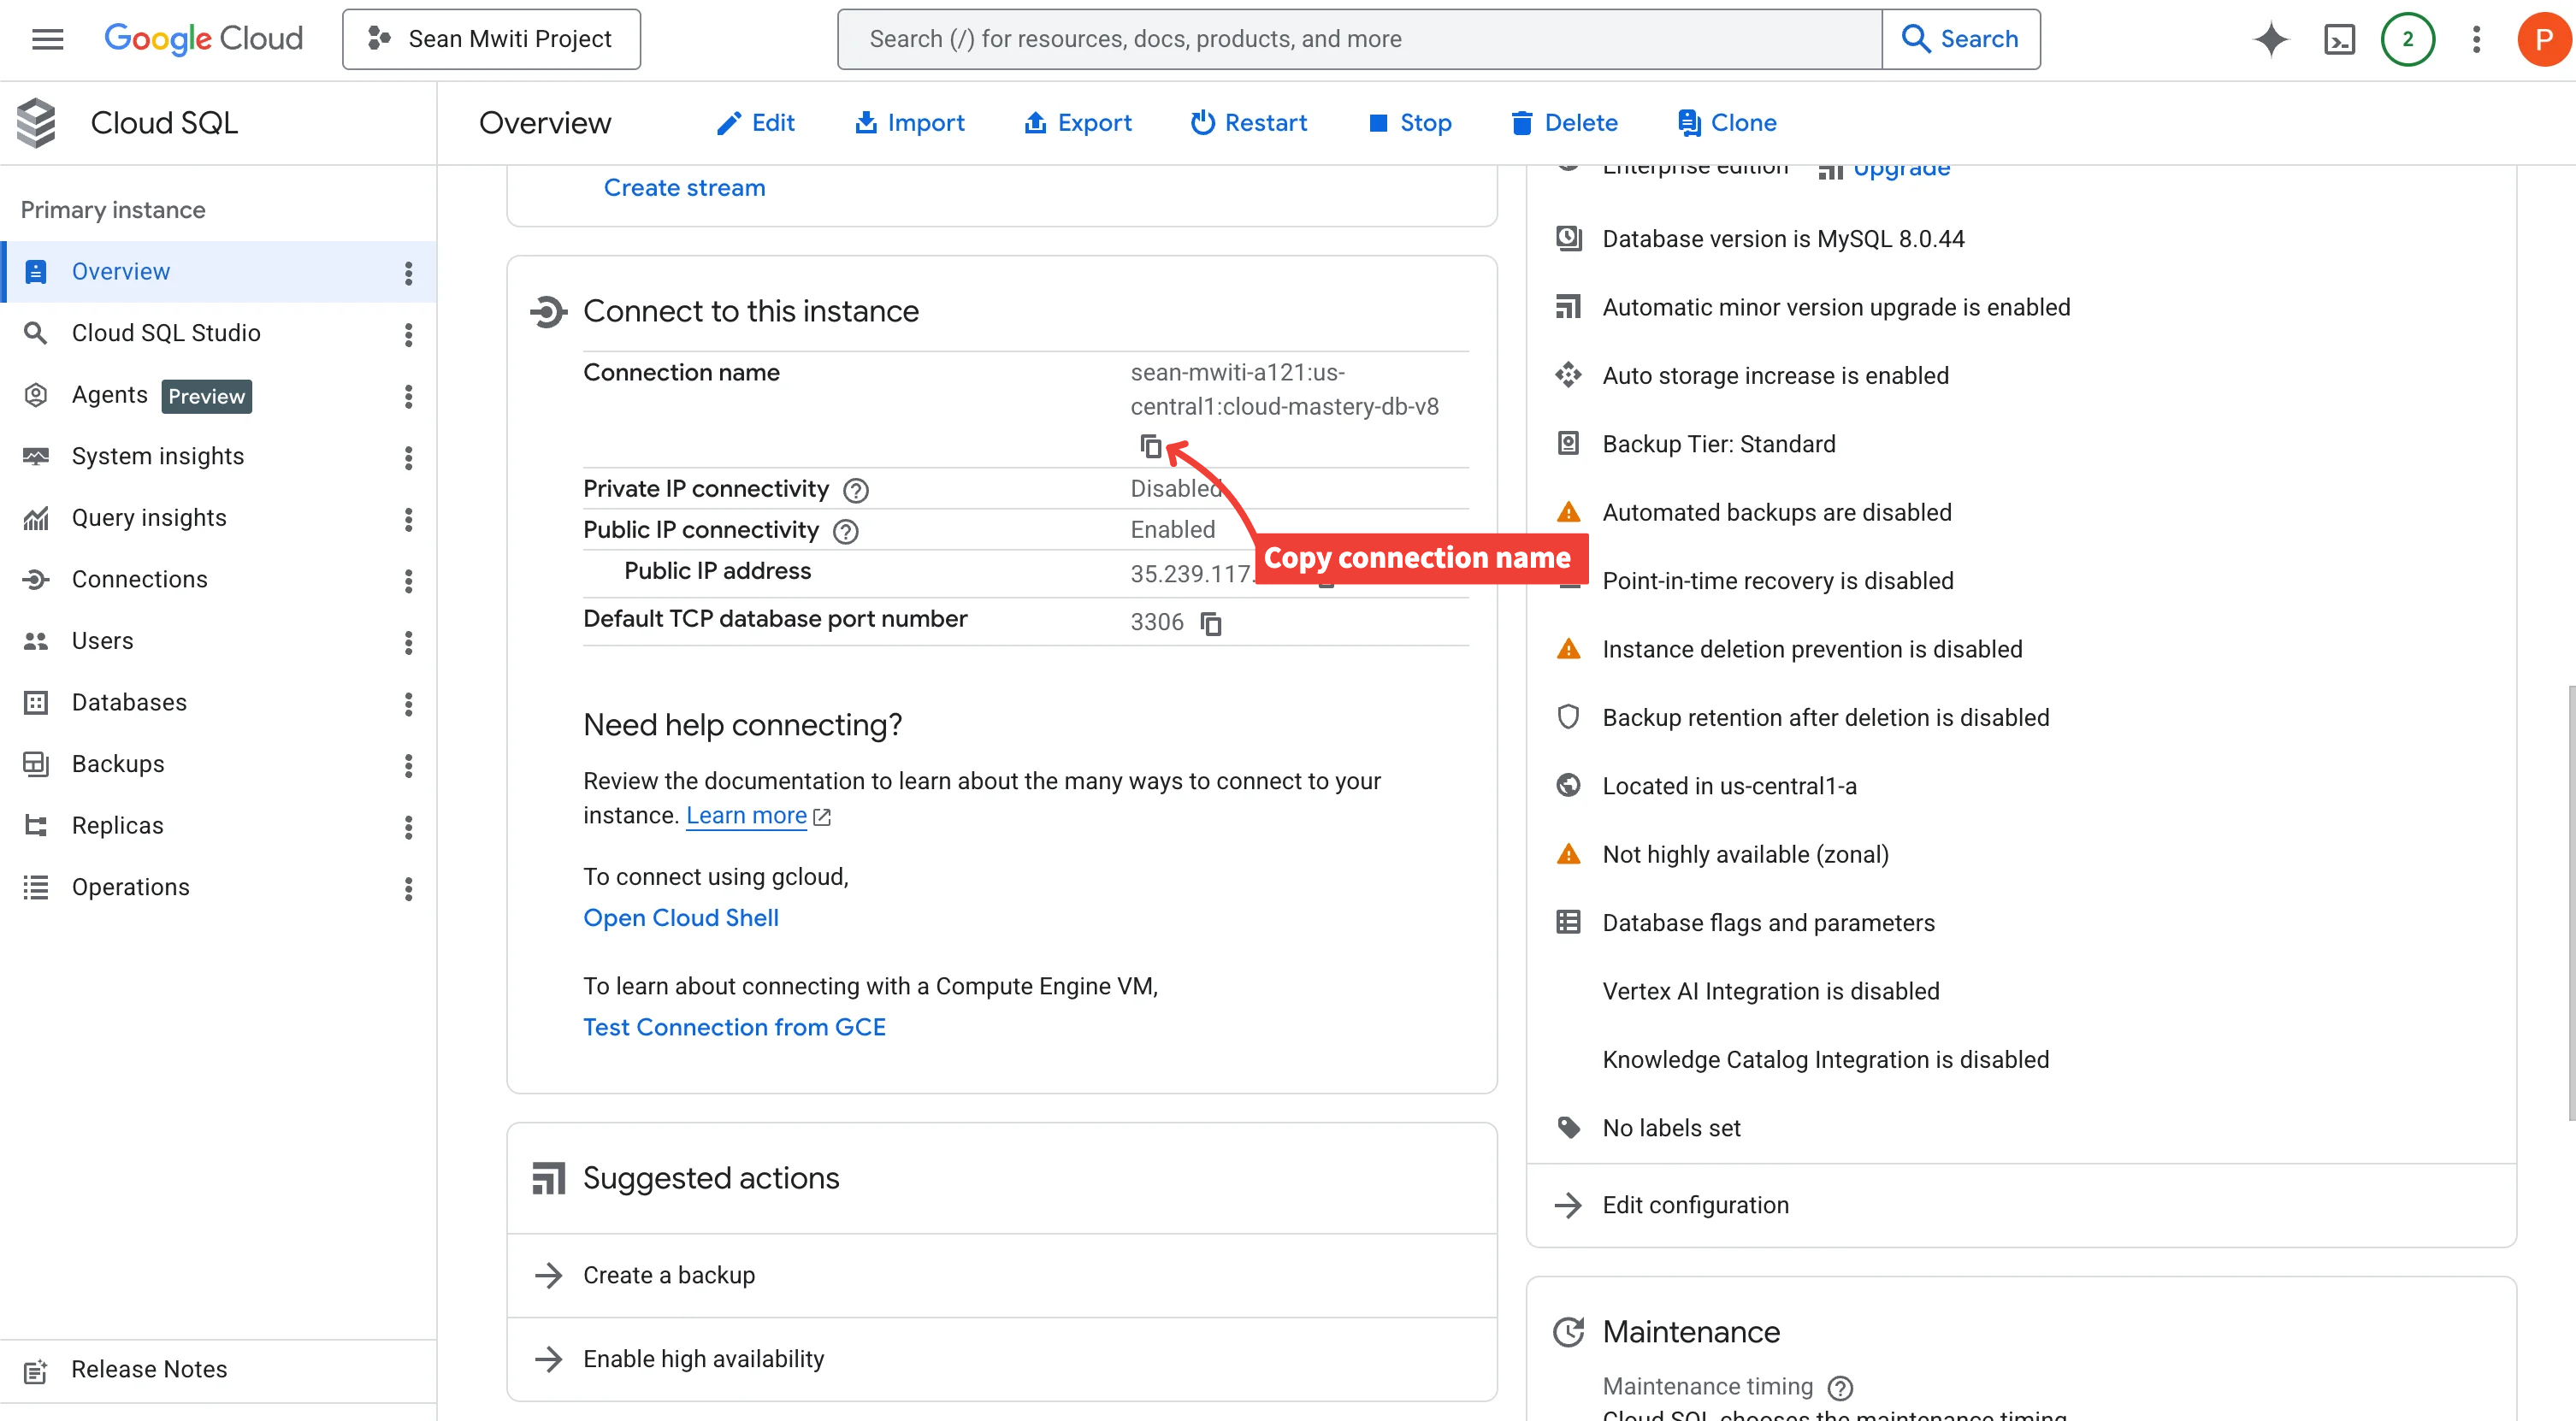Show help for Maintenance timing

[1840, 1387]
